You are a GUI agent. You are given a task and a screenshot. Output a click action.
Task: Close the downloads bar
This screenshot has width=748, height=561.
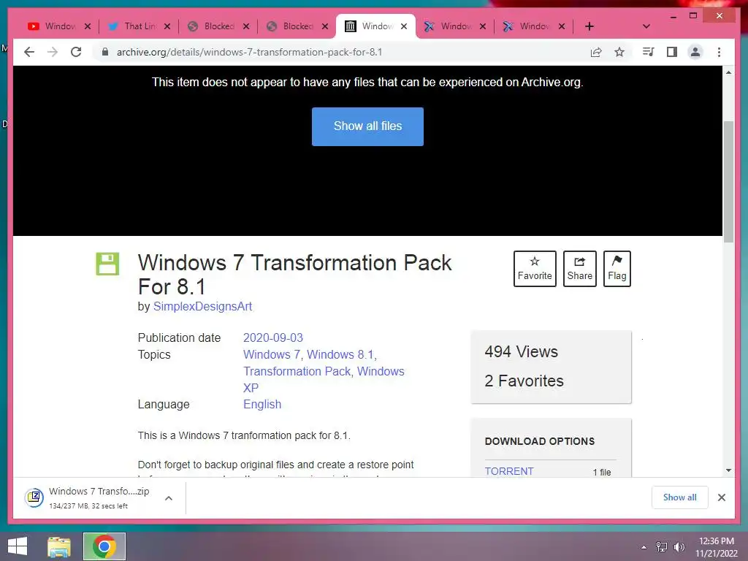pyautogui.click(x=721, y=497)
